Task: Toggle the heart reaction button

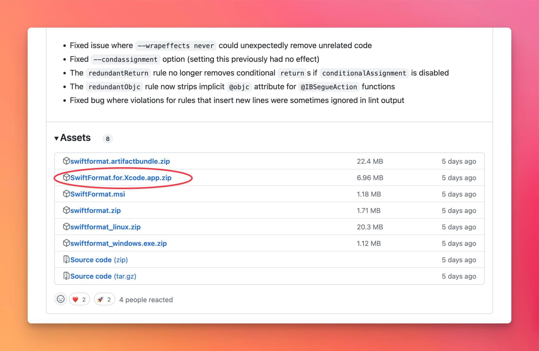Action: point(79,299)
